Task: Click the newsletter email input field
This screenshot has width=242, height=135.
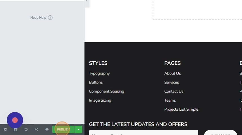Action: 144,132
